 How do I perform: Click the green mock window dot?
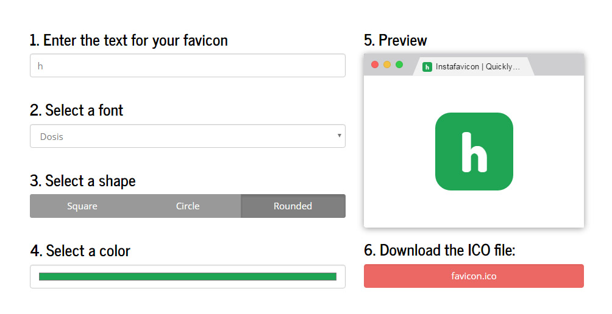399,65
